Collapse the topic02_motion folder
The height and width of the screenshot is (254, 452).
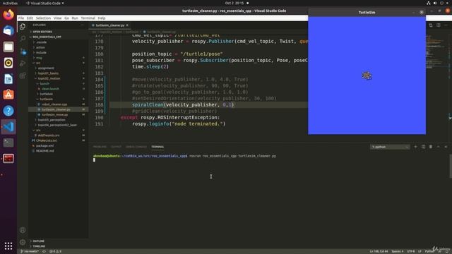point(49,78)
